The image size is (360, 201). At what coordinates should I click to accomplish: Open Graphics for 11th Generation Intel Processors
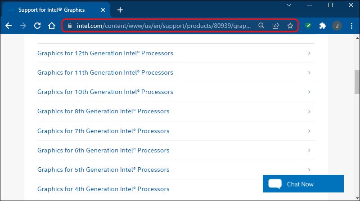(105, 72)
